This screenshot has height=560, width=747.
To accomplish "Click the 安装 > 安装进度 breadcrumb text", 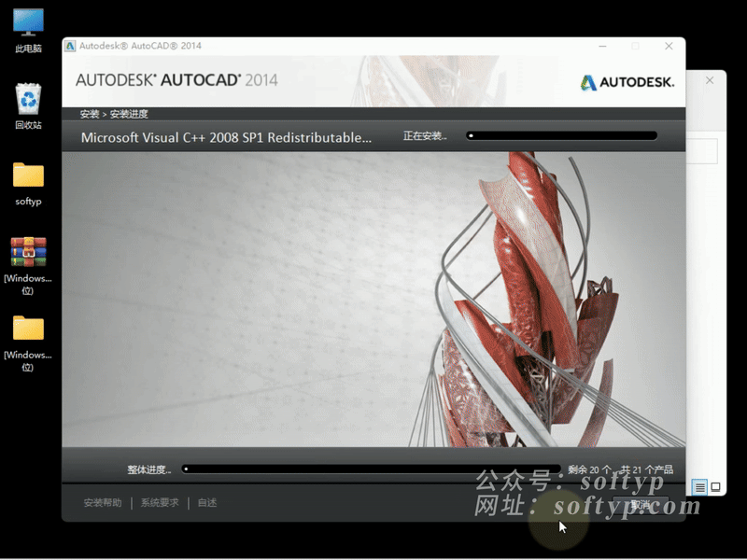I will click(114, 114).
